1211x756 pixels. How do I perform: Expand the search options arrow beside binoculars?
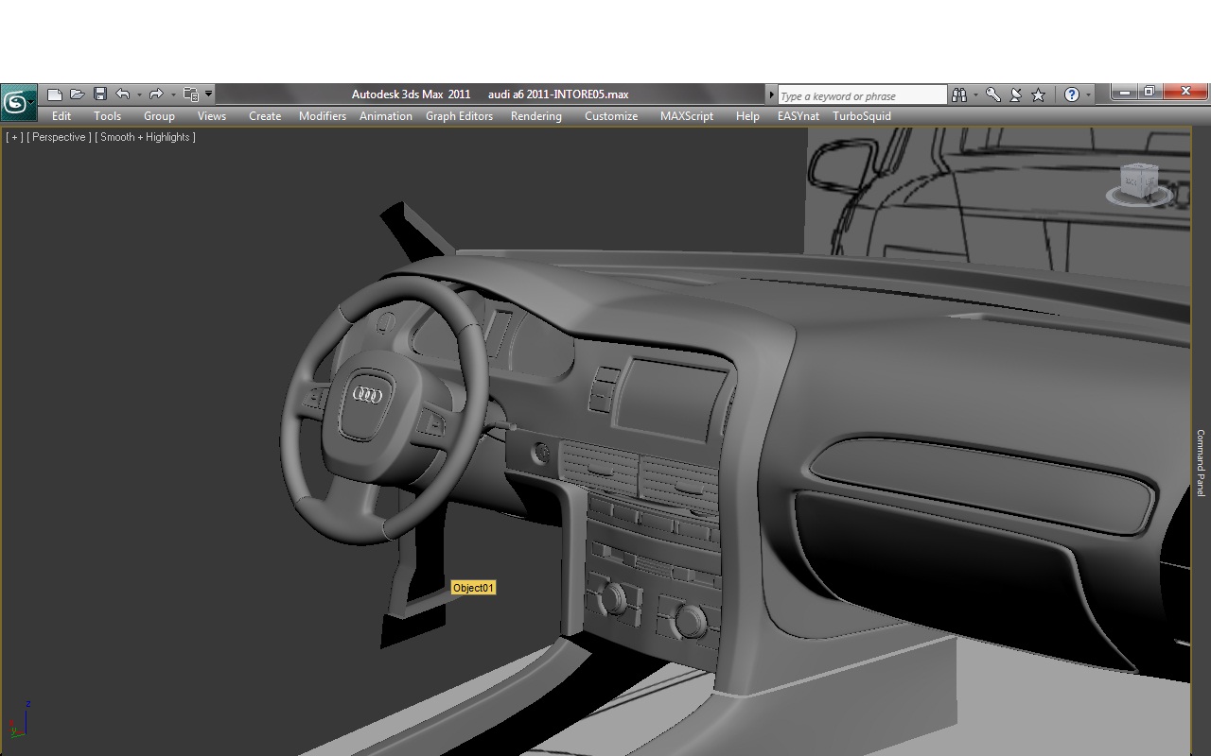click(x=975, y=95)
